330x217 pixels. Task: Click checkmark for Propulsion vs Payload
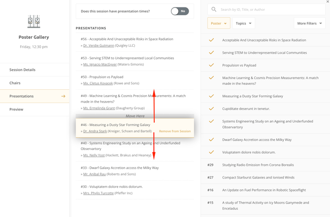pos(211,65)
